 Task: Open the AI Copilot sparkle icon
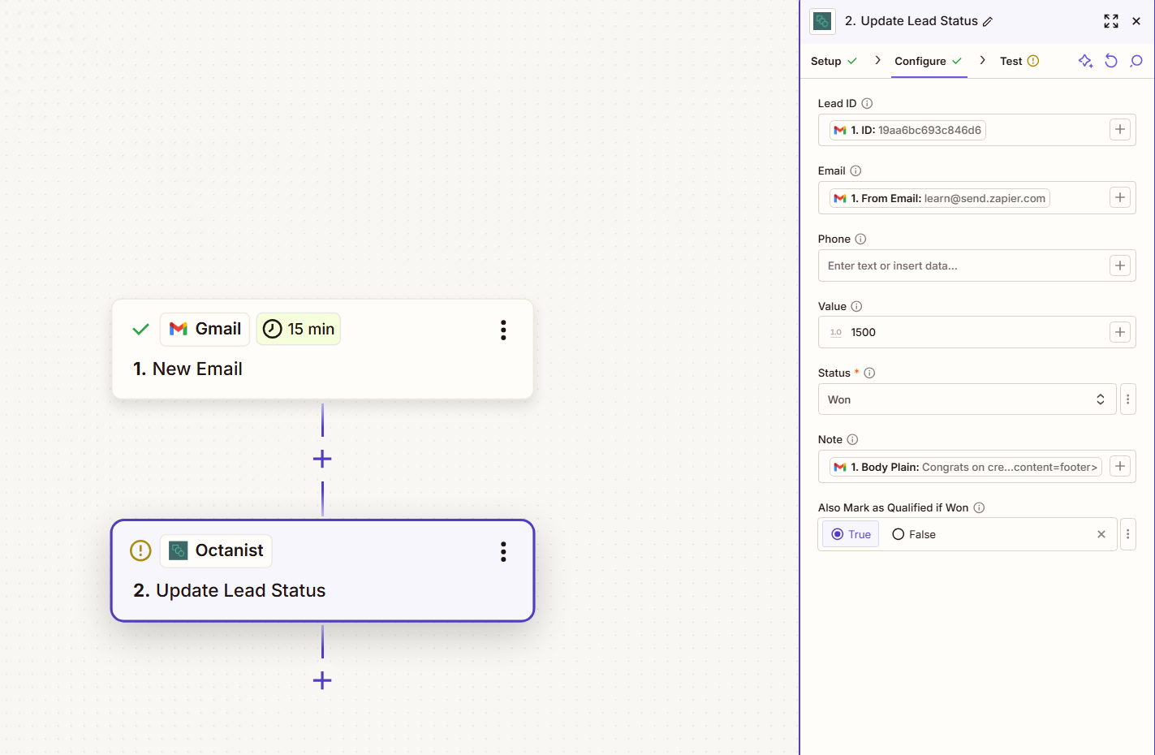(1085, 60)
